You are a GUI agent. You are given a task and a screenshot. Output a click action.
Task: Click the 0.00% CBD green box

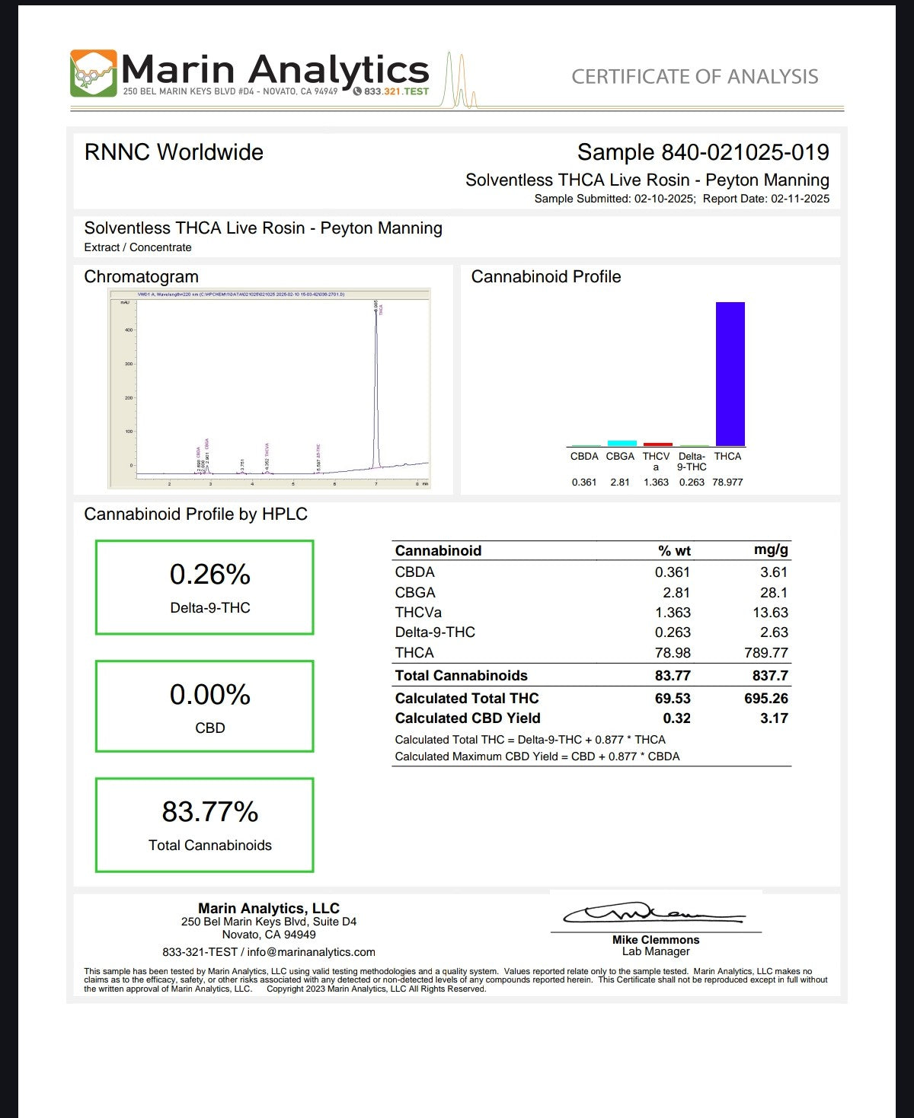click(204, 706)
